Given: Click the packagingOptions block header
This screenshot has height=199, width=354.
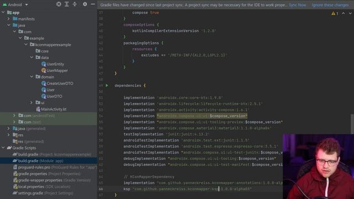Looking at the screenshot, I should coord(143,43).
